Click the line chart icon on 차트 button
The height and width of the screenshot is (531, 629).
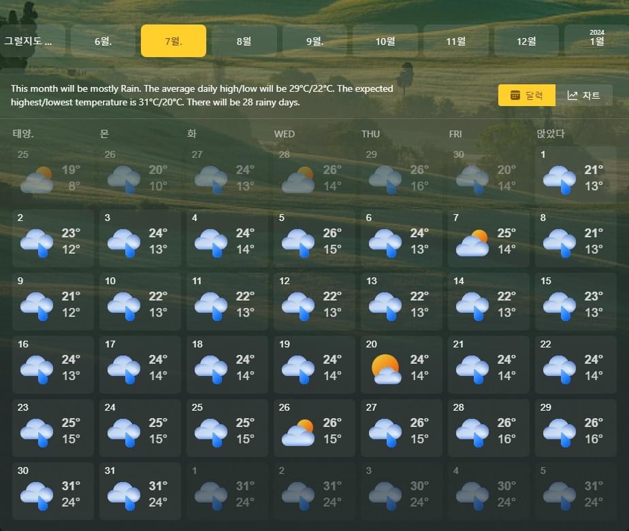pos(572,95)
